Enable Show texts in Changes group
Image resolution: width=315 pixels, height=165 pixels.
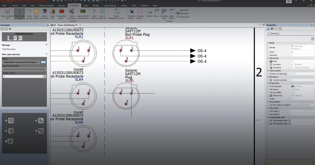point(183,17)
